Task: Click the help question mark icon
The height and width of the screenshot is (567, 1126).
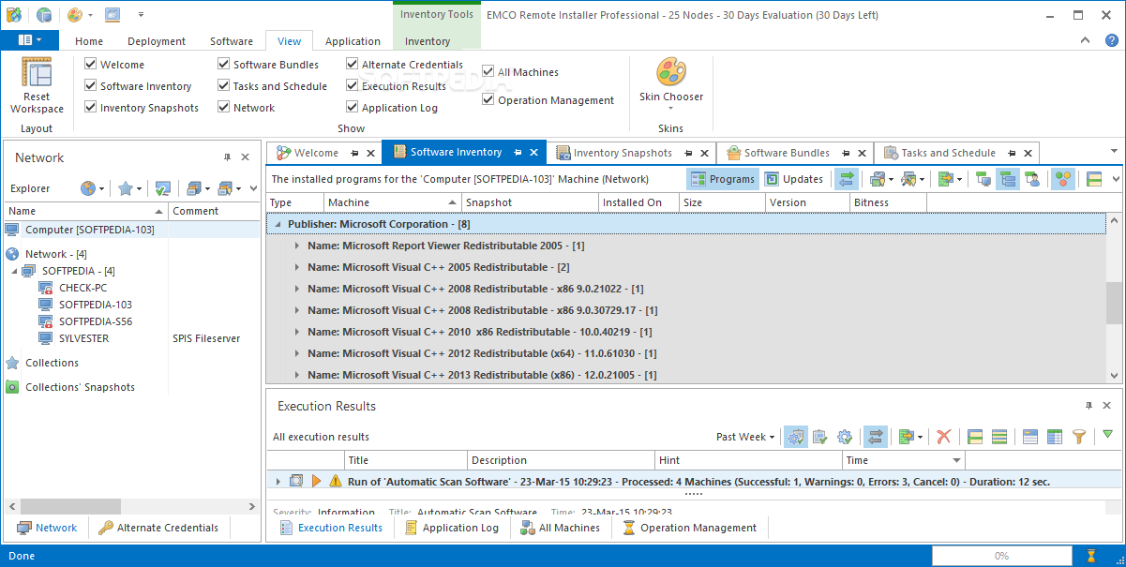Action: [1112, 40]
